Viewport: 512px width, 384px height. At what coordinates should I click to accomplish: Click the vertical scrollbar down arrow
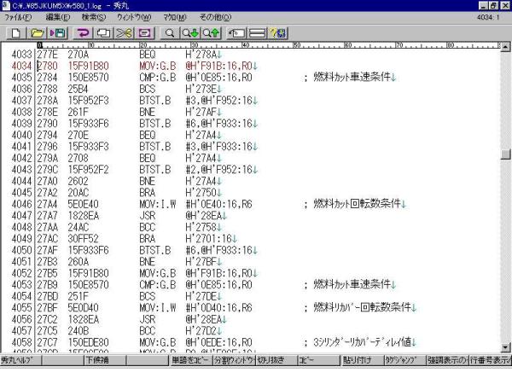(505, 346)
